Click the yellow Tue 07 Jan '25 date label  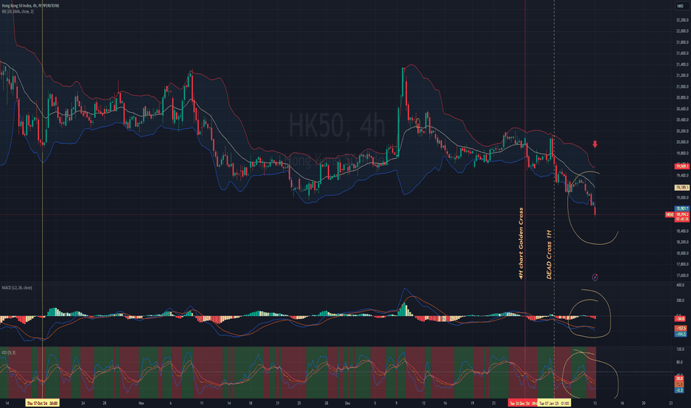click(554, 403)
